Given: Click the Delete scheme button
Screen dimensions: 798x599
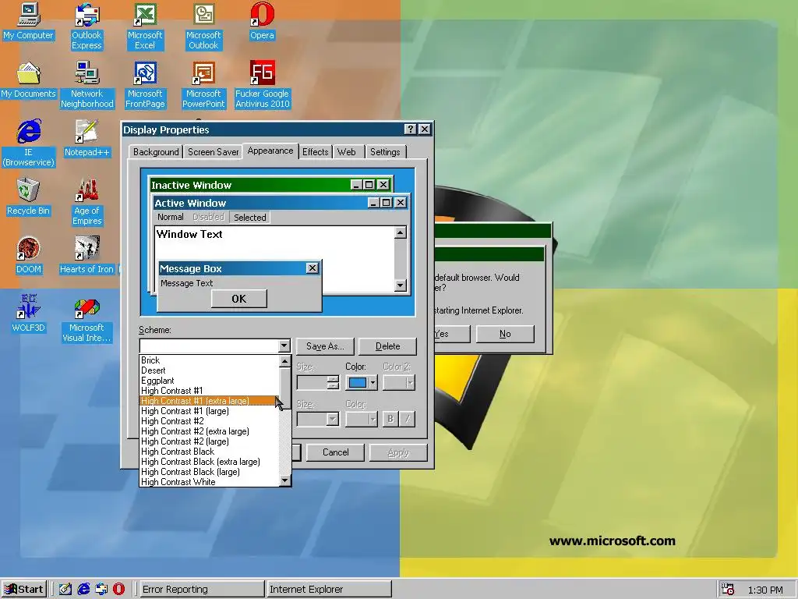Looking at the screenshot, I should [x=388, y=346].
